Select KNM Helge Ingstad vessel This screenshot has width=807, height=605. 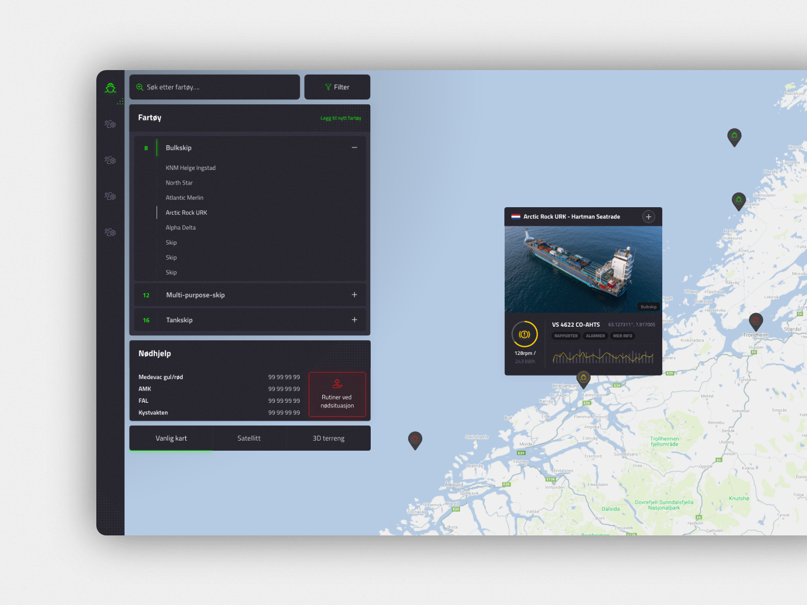(x=191, y=168)
